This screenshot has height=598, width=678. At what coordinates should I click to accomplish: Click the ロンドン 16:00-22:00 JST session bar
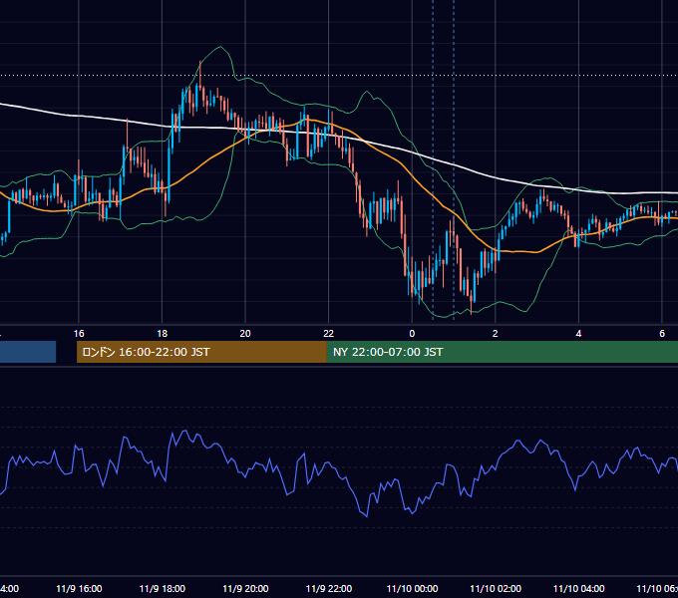click(x=201, y=352)
